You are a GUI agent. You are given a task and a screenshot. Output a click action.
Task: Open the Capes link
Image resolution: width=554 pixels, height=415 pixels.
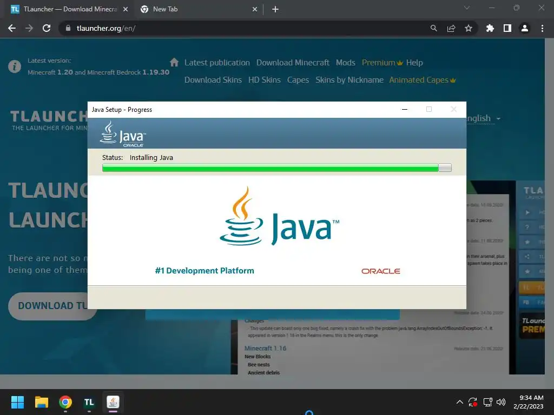tap(298, 80)
